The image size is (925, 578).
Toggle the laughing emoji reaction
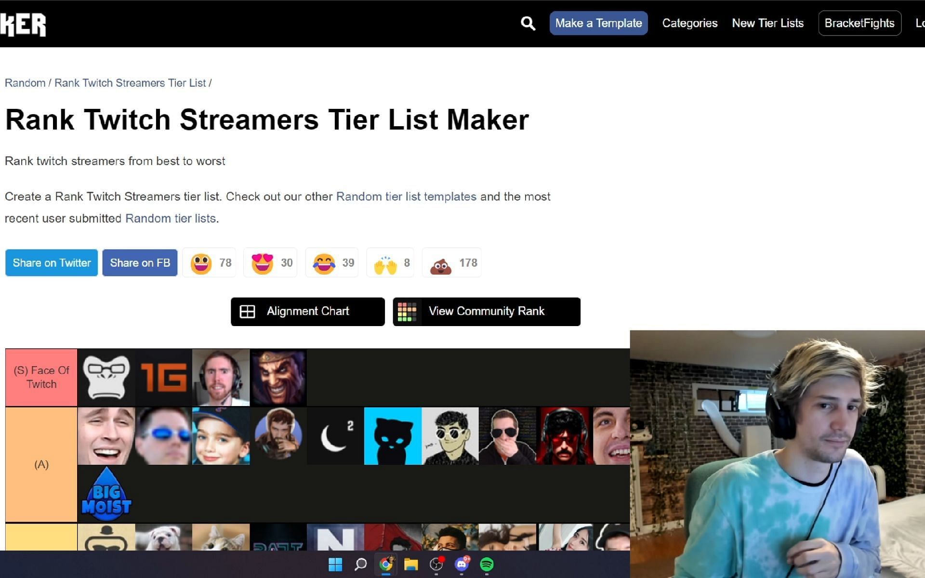[x=322, y=263]
